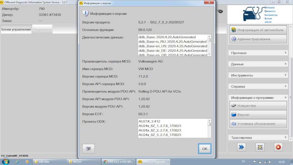Click the taskbar clock showing 11:33
The width and height of the screenshot is (293, 165).
click(x=281, y=162)
